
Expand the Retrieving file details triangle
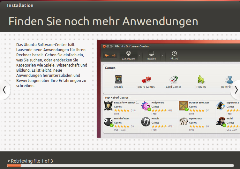coord(9,161)
